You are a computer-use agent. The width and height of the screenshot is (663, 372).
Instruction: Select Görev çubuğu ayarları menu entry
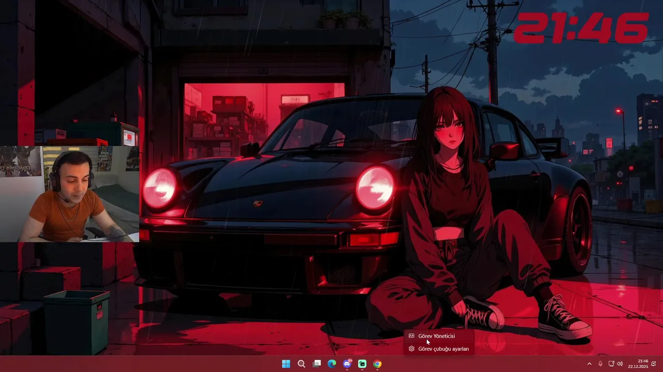pyautogui.click(x=438, y=349)
